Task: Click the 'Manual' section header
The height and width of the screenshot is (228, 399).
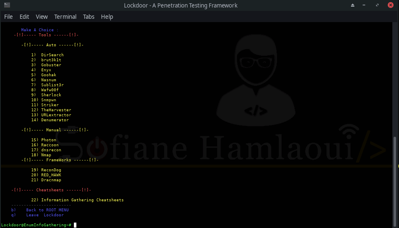Action: coord(55,130)
